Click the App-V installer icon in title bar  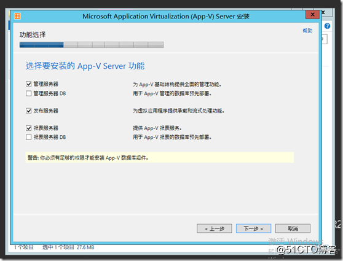click(x=17, y=16)
